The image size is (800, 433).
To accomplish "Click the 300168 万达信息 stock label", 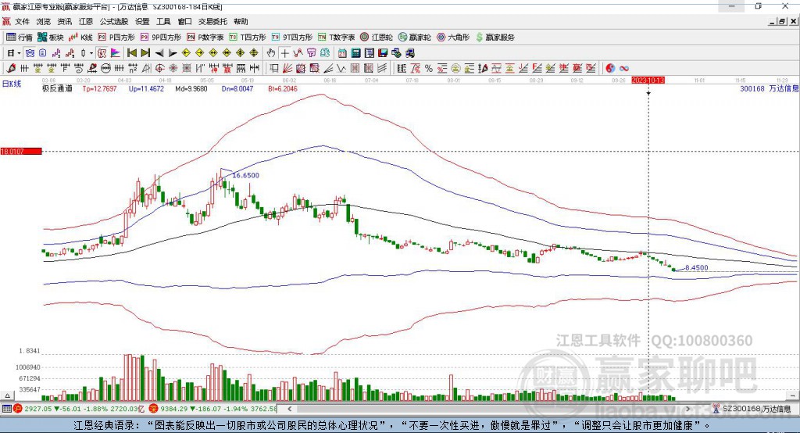I will [770, 89].
